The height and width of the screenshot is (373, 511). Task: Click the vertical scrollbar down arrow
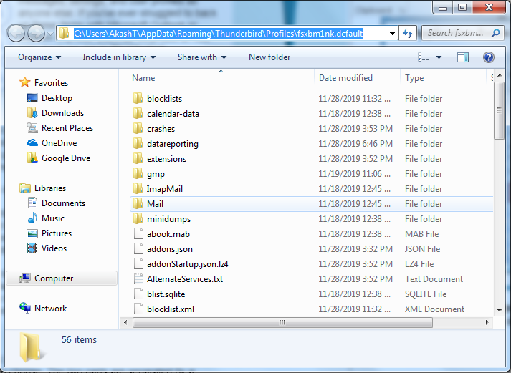(500, 310)
